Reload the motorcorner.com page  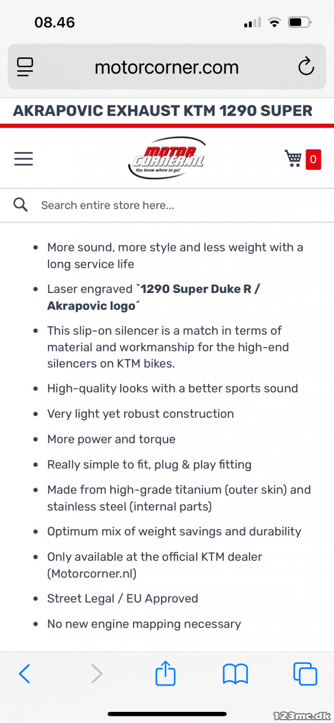306,67
